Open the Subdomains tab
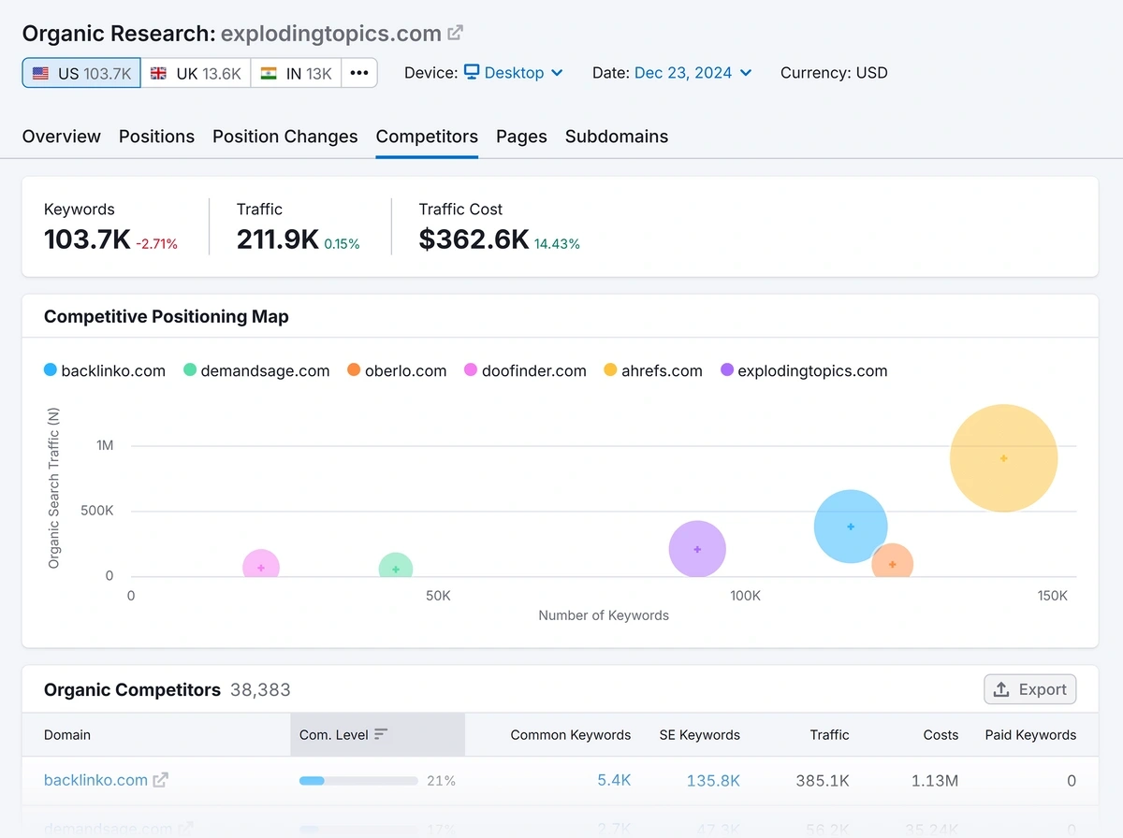 (617, 137)
